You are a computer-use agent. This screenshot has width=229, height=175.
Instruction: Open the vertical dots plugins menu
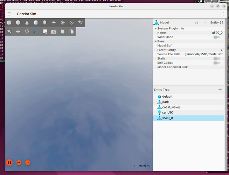click(223, 14)
